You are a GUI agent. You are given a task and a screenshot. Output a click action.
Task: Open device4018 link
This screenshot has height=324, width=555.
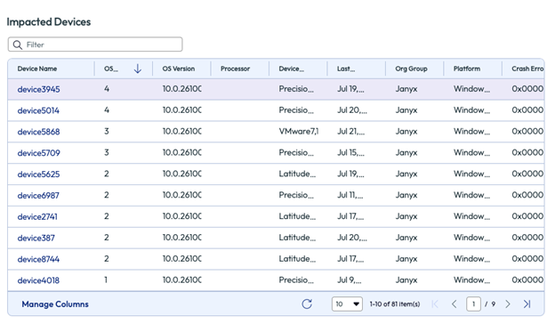pos(38,280)
